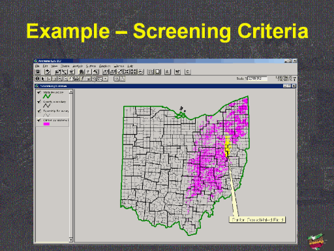Click the Save Project toolbar icon
Viewport: 334px width, 251px height.
[37, 72]
